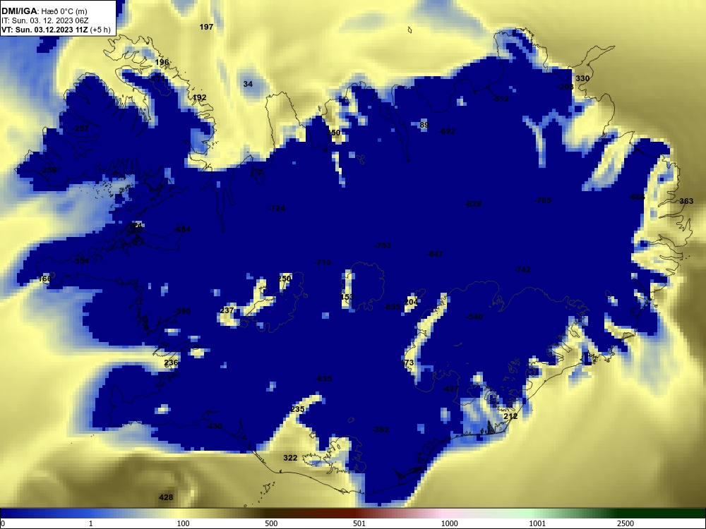The image size is (706, 529).
Task: Click the value -692 on the map
Action: 447,131
